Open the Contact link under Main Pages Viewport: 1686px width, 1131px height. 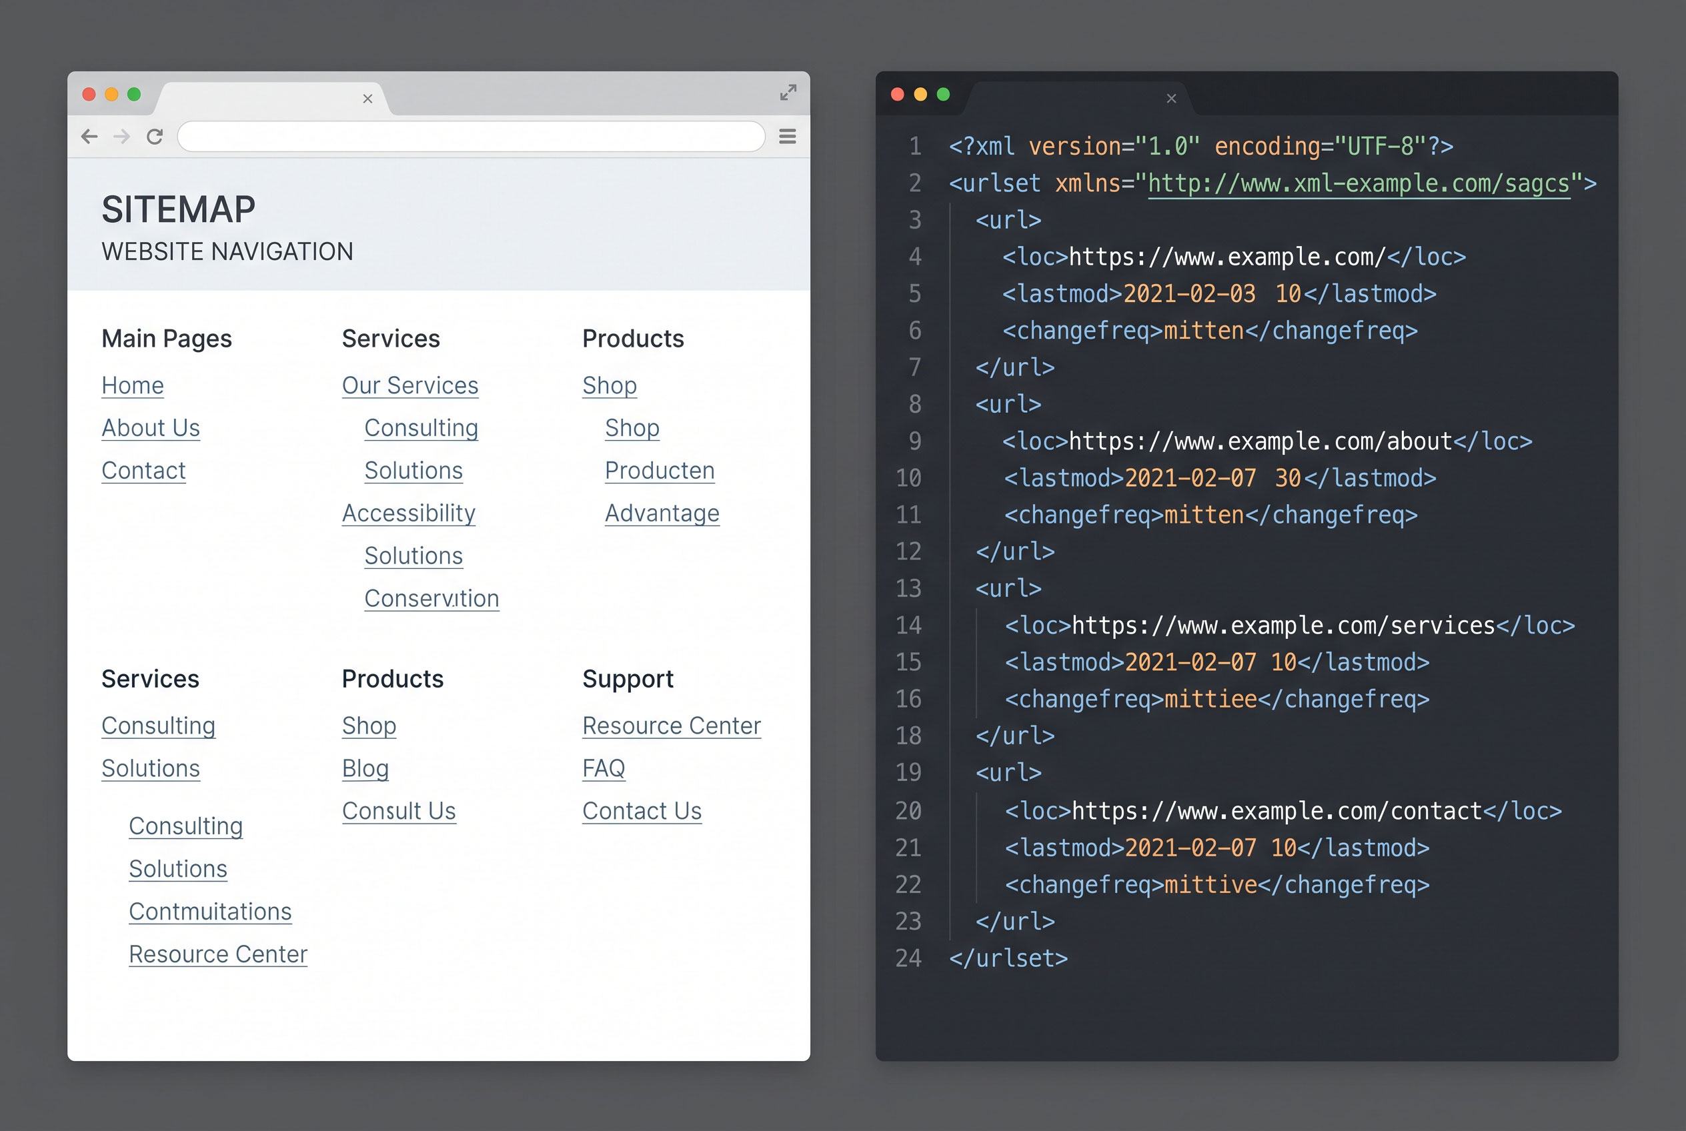(x=143, y=471)
